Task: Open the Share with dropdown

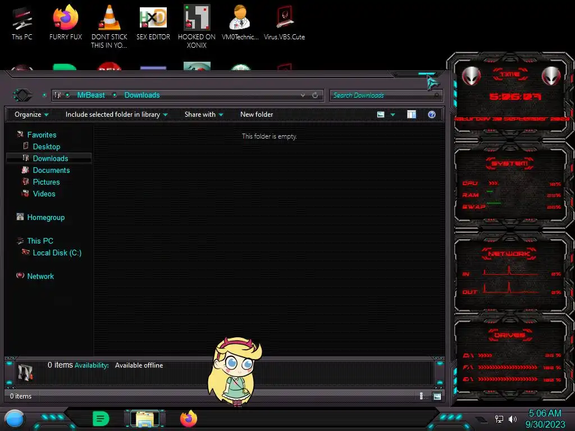Action: 204,114
